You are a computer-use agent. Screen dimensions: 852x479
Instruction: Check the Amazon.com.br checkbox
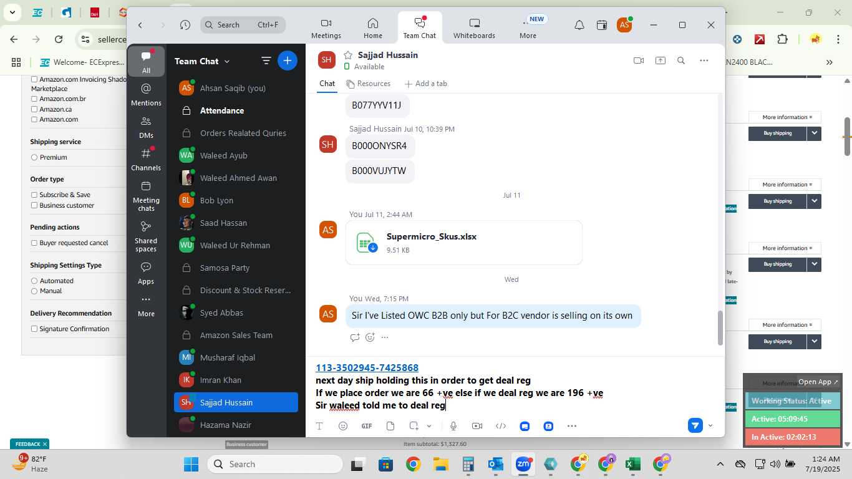click(34, 99)
